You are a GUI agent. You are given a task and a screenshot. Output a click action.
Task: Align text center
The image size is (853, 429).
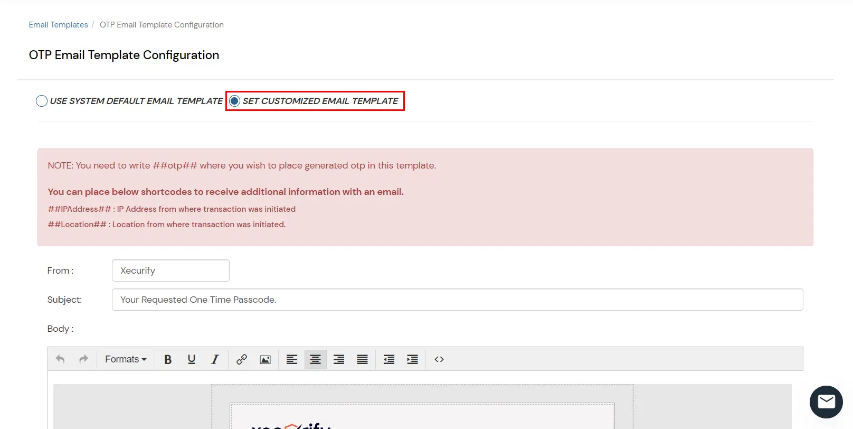(316, 359)
